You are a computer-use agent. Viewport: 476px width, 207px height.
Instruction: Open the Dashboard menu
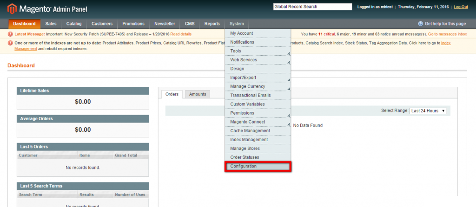(24, 24)
